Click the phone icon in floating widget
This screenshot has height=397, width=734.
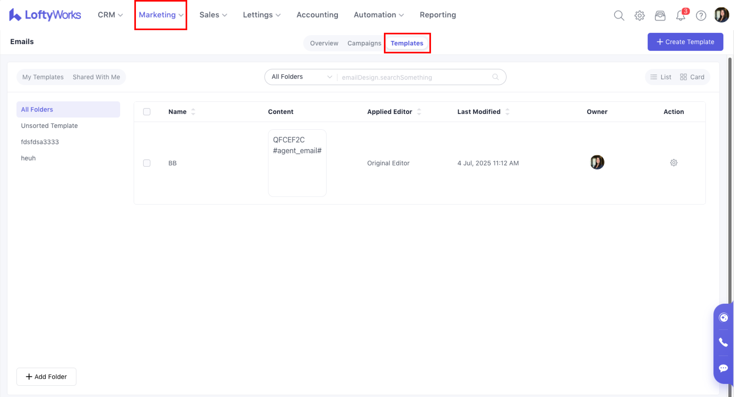coord(723,342)
